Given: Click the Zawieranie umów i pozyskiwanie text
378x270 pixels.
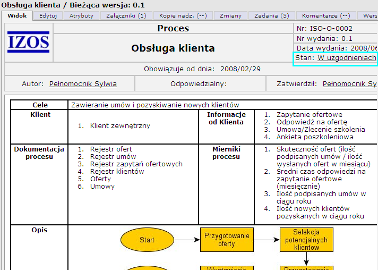Looking at the screenshot, I should tap(155, 105).
